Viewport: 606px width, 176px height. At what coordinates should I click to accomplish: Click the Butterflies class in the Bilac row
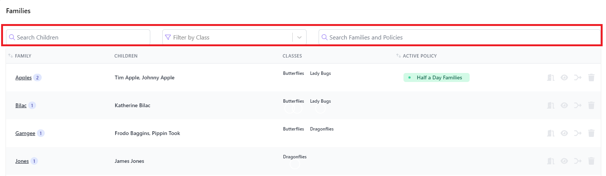coord(293,101)
